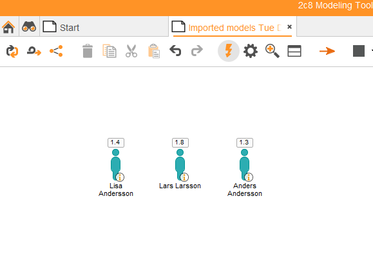The image size is (373, 263).
Task: Toggle the panel layout view icon
Action: [x=294, y=51]
